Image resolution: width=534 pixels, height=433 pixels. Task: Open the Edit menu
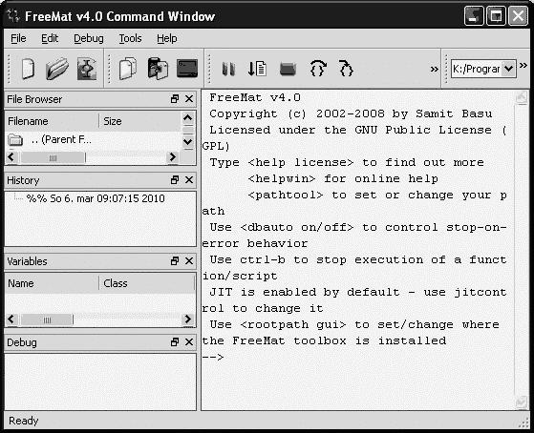click(50, 38)
